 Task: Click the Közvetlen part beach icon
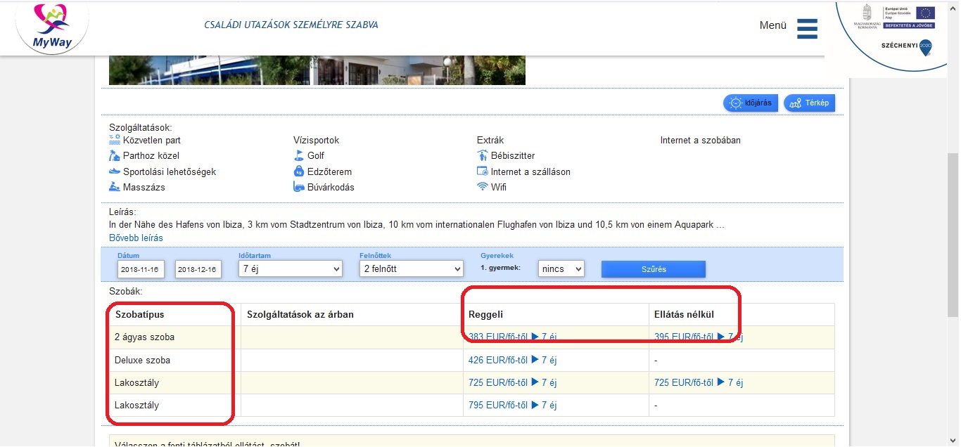(115, 140)
